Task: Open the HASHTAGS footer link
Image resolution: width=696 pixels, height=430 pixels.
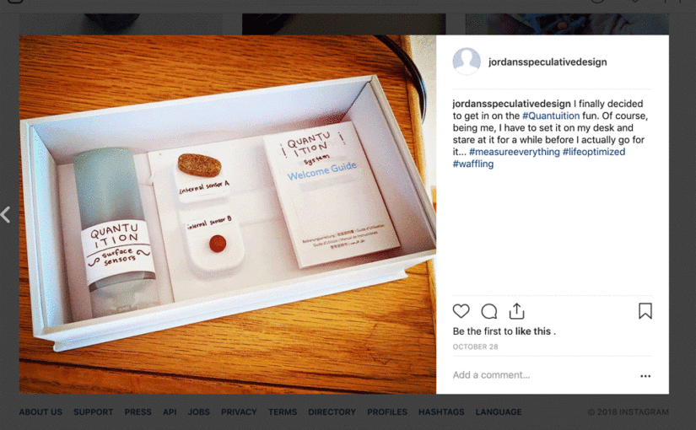Action: [441, 411]
